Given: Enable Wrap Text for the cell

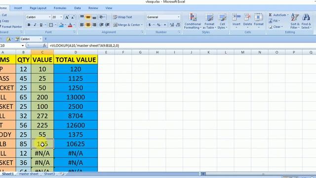Looking at the screenshot, I should coord(122,17).
